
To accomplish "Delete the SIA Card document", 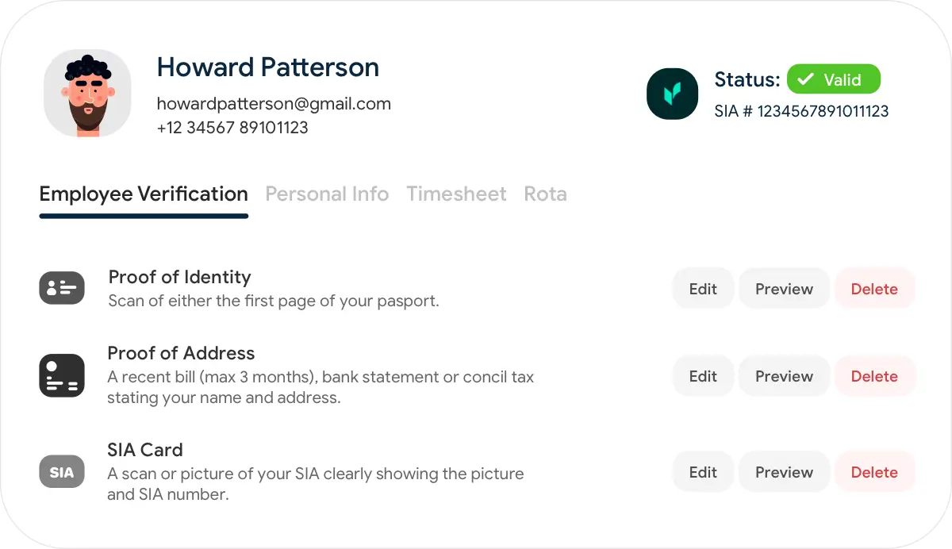I will [x=874, y=472].
